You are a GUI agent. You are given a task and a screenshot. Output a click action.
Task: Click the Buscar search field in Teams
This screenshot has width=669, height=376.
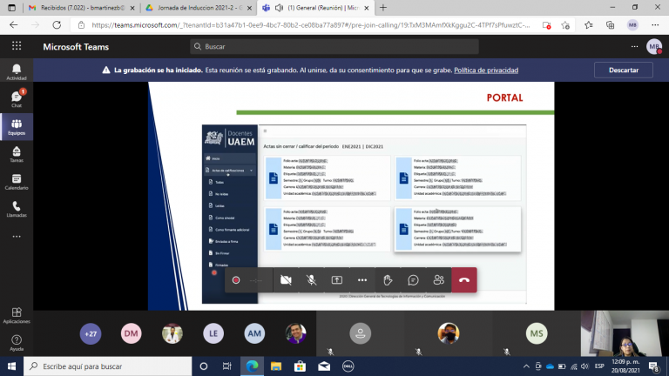334,46
